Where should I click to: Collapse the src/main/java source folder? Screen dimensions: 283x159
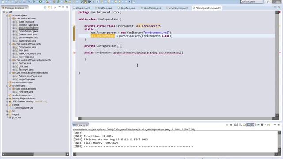7,15
